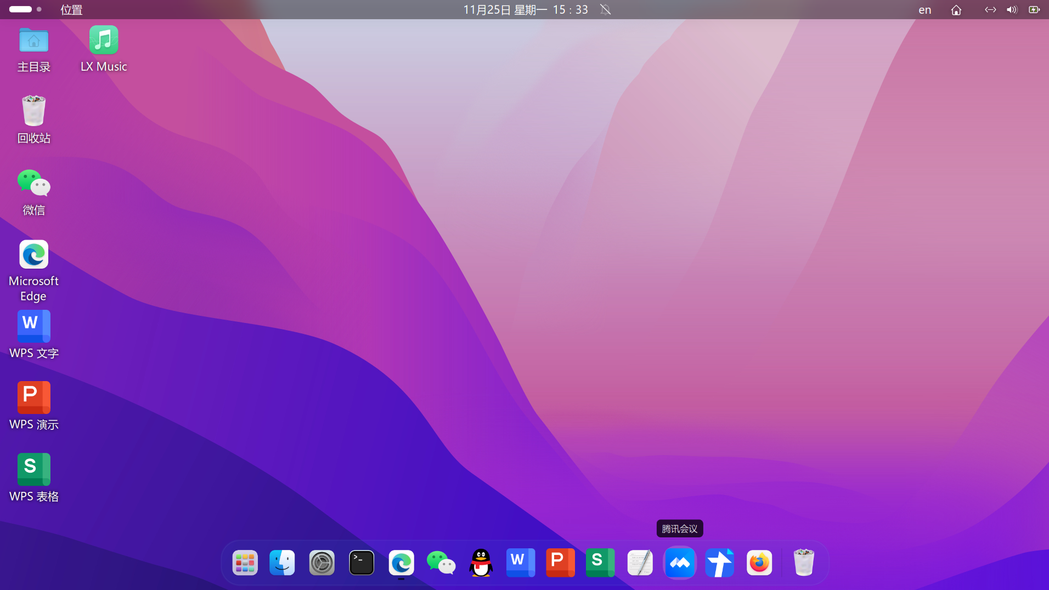1049x590 pixels.
Task: Open the blue paper-plane app in dock
Action: [720, 563]
